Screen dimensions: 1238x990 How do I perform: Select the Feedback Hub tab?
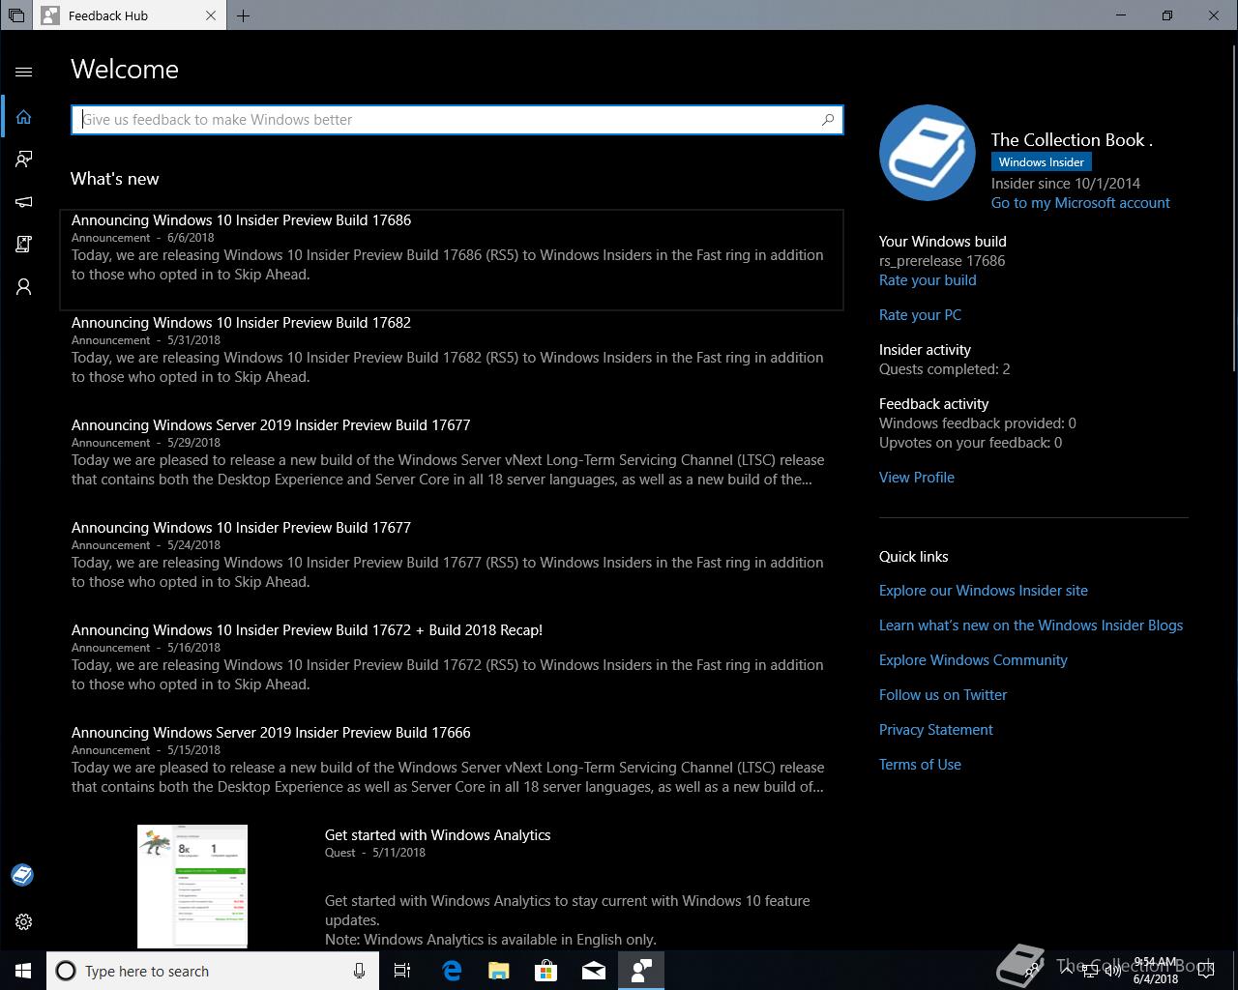[x=130, y=15]
